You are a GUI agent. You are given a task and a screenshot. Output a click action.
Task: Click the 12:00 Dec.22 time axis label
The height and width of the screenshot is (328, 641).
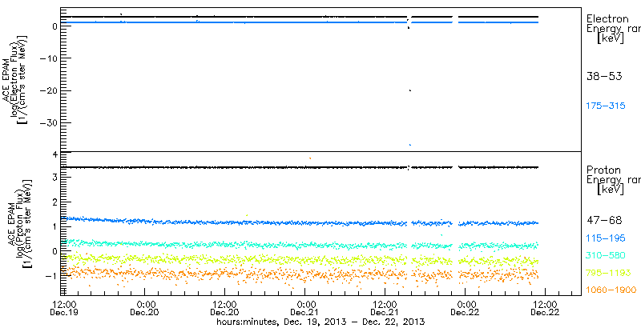(546, 308)
